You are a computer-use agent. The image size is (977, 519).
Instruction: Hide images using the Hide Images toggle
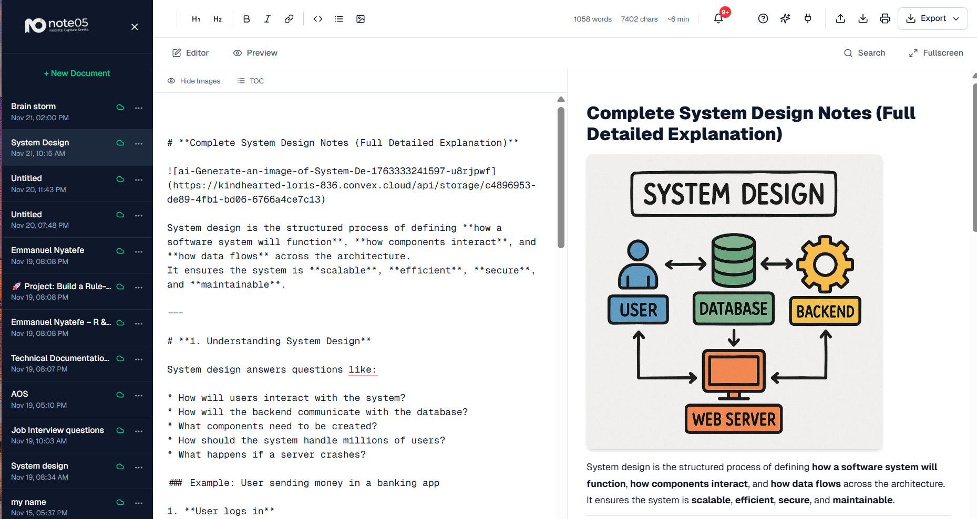193,80
